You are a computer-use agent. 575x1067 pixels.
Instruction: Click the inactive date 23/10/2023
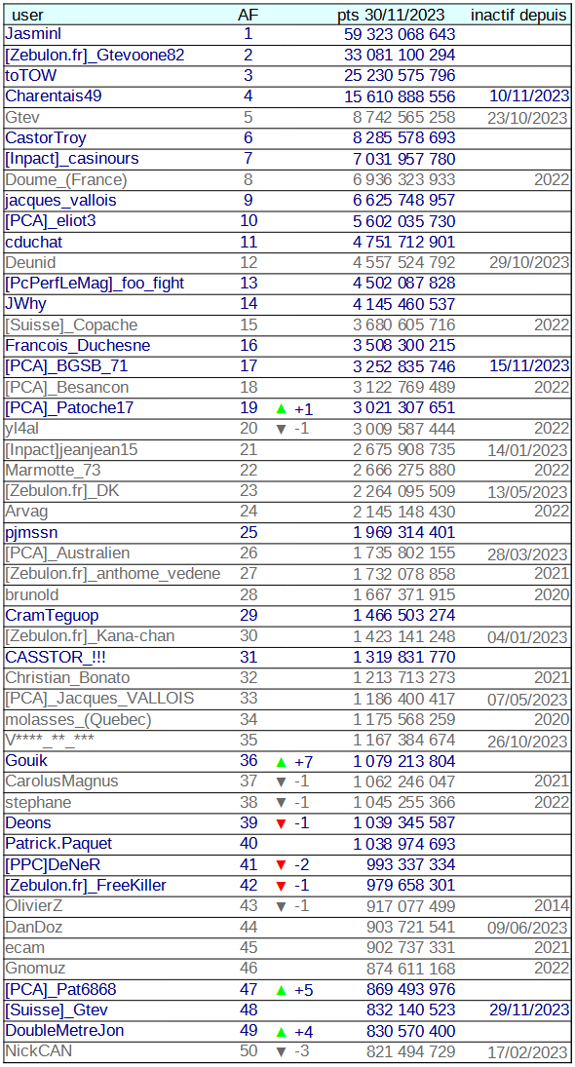(527, 119)
